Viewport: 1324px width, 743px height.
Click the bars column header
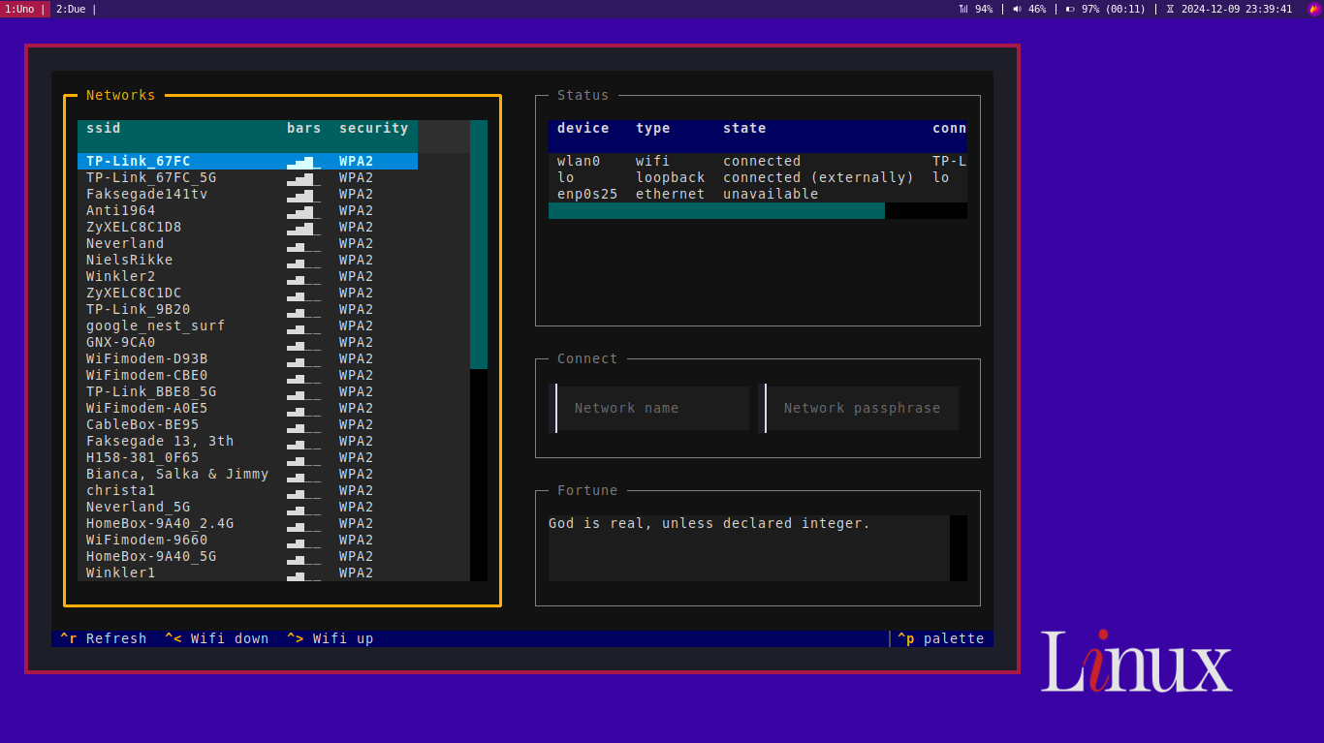(x=304, y=128)
